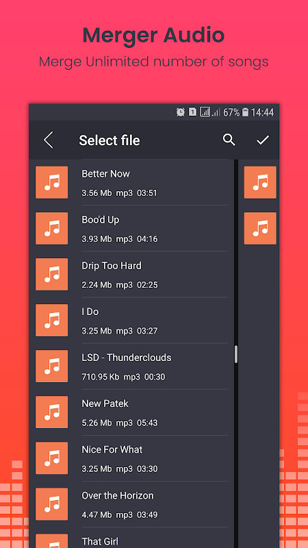Open the search magnifier icon
This screenshot has width=308, height=548.
[229, 140]
